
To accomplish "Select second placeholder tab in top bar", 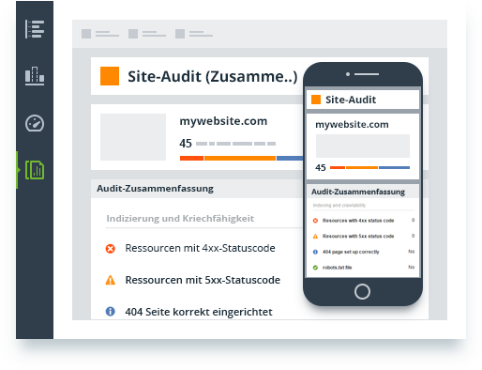I will pos(147,34).
